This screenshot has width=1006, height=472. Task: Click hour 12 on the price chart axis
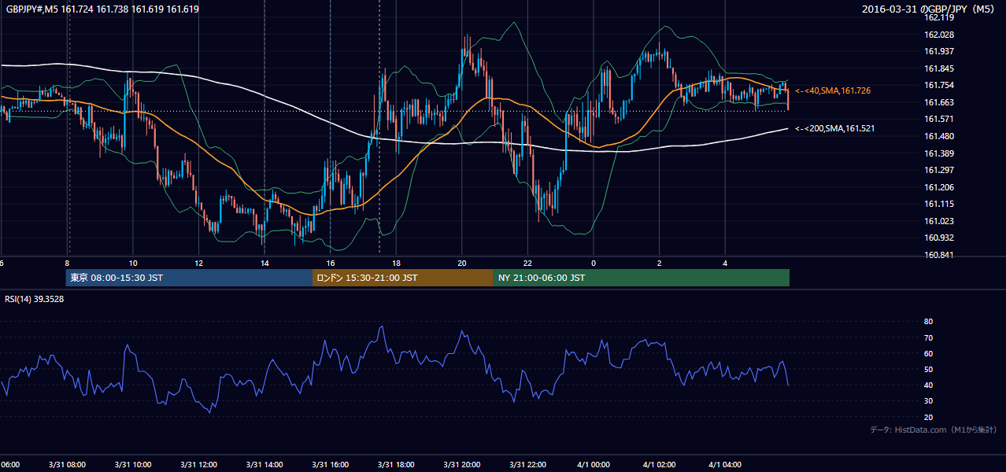[x=198, y=263]
